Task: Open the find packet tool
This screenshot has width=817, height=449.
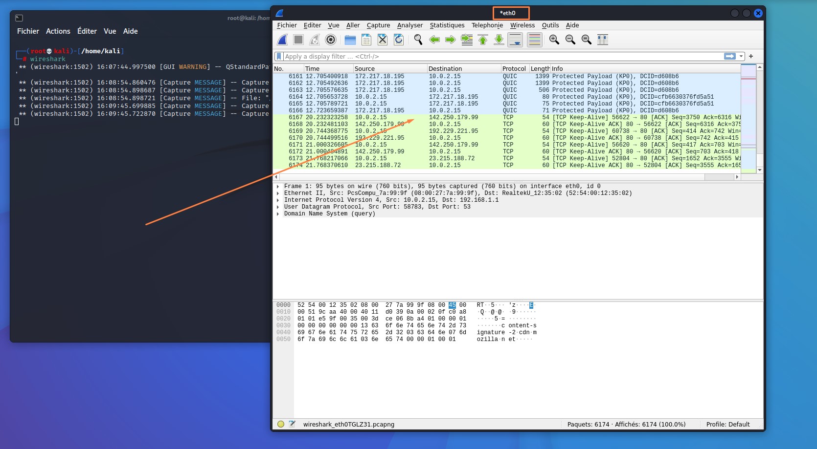Action: 418,40
